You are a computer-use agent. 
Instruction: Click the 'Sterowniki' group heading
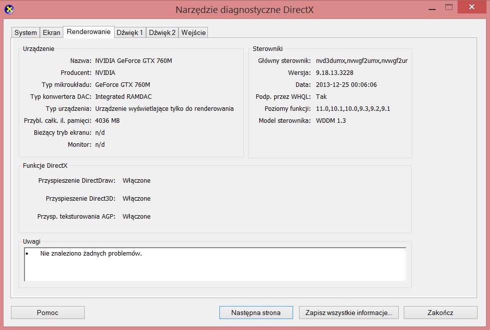coord(268,49)
